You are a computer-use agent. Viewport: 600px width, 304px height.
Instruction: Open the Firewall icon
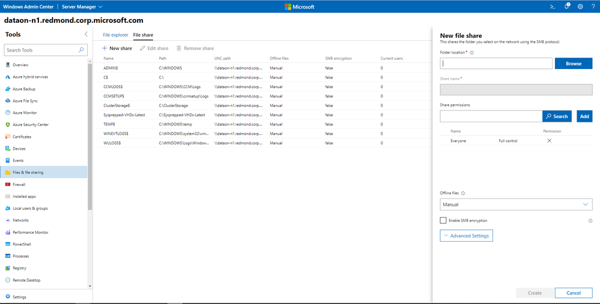point(8,185)
